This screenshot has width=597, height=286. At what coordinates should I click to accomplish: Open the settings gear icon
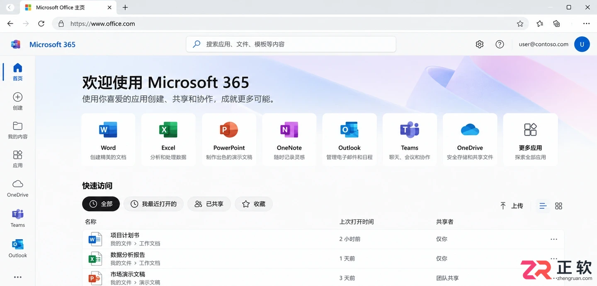(480, 44)
